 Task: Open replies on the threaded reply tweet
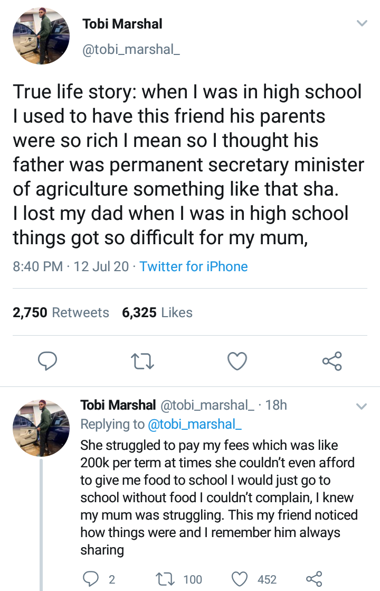click(x=89, y=579)
